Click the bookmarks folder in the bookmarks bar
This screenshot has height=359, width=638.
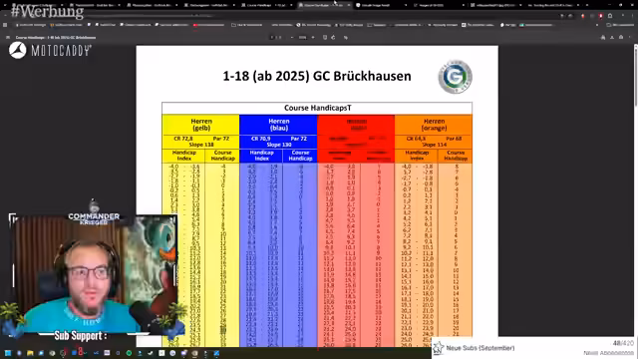coord(247,25)
